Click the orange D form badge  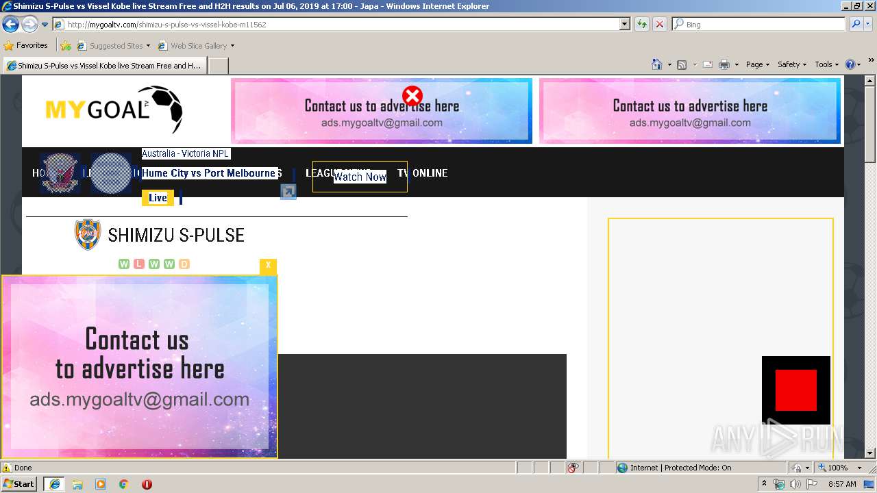pyautogui.click(x=184, y=264)
